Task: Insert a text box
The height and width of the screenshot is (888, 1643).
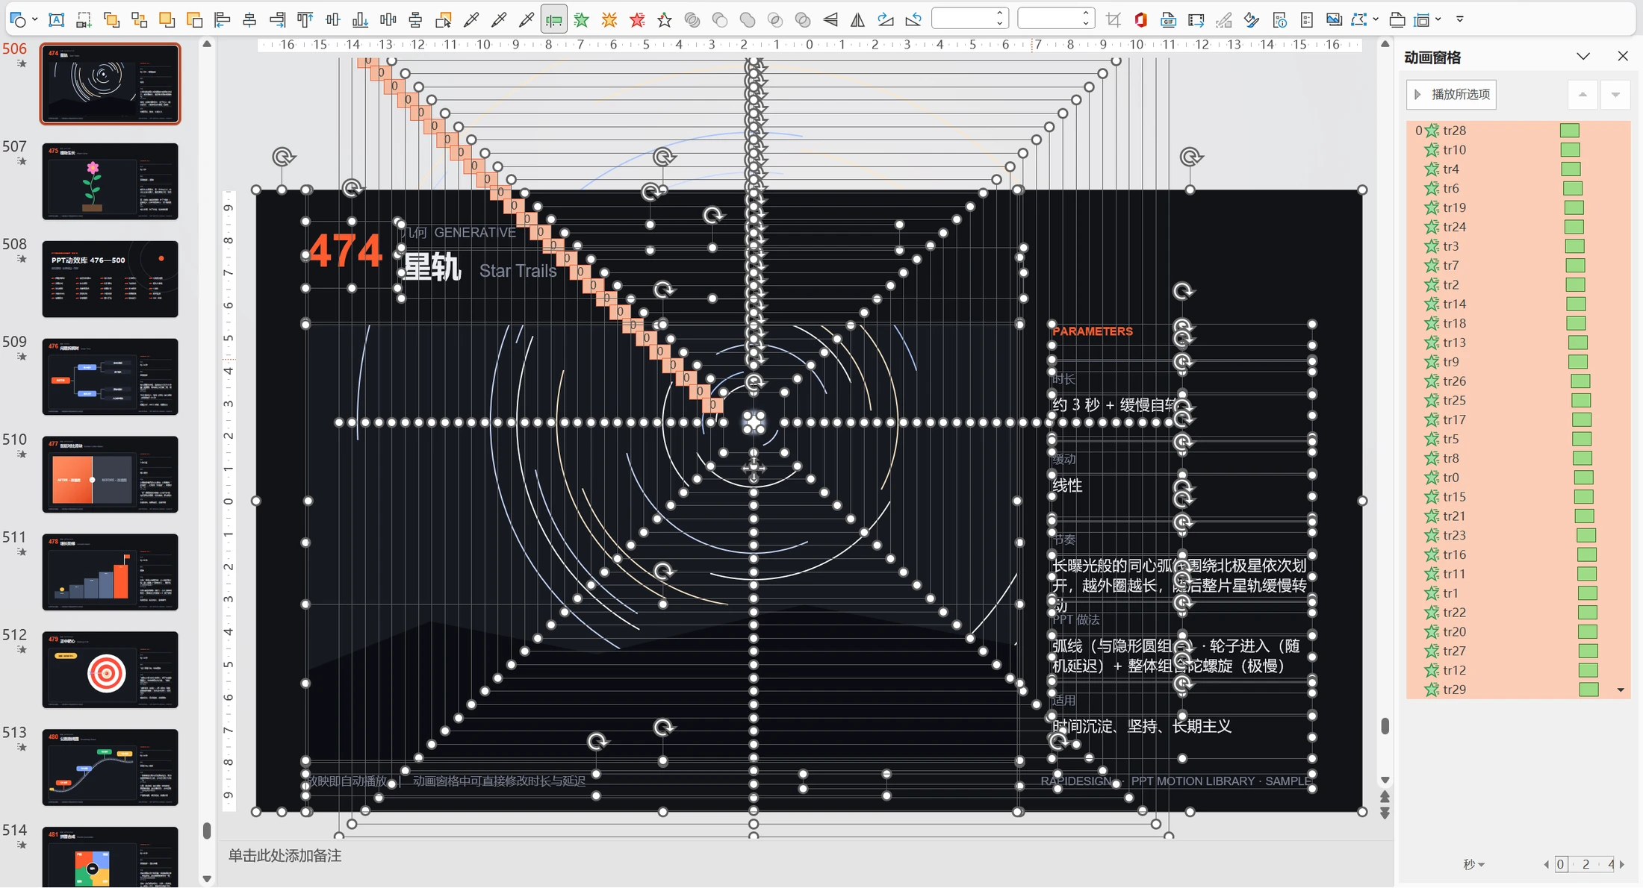Action: click(56, 19)
